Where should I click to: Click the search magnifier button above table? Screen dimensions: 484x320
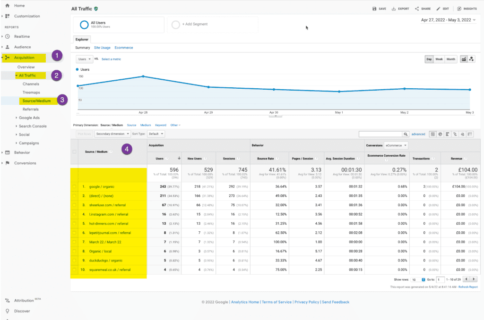point(405,134)
